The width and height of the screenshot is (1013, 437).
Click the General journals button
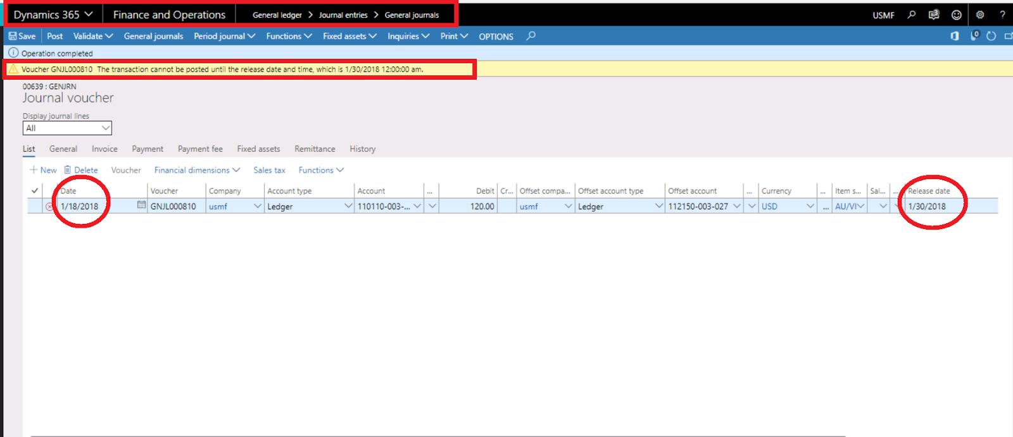[153, 36]
